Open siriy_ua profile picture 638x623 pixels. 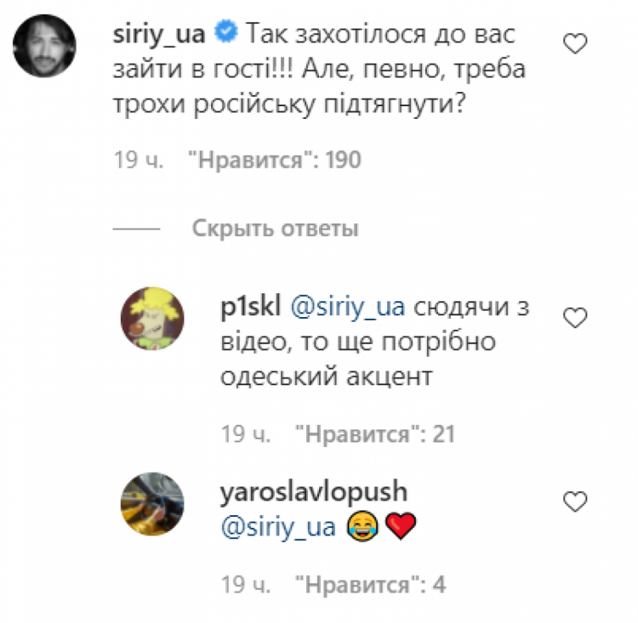pos(44,46)
